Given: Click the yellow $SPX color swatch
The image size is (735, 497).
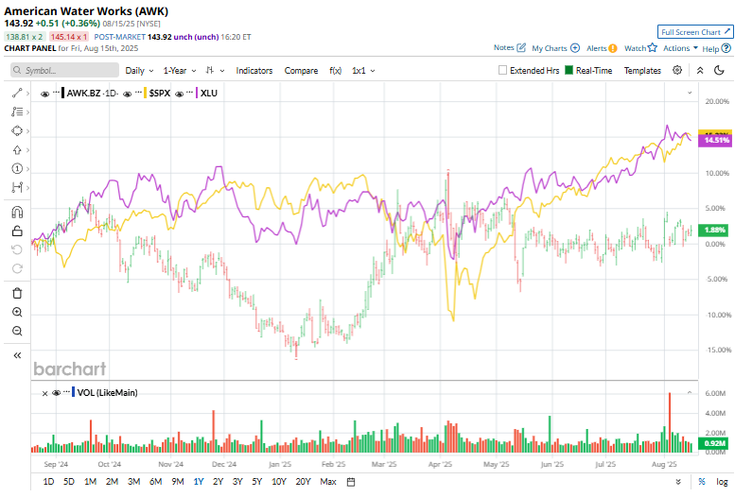Looking at the screenshot, I should (146, 93).
